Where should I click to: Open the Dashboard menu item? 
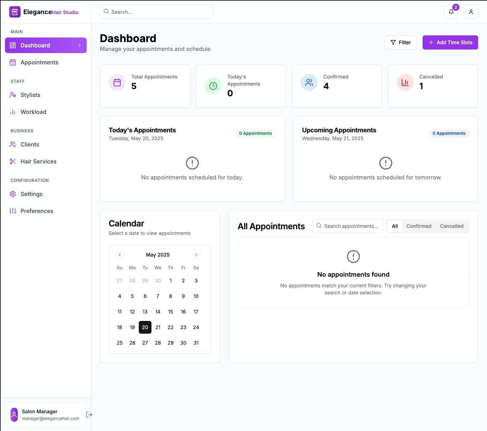(x=46, y=45)
